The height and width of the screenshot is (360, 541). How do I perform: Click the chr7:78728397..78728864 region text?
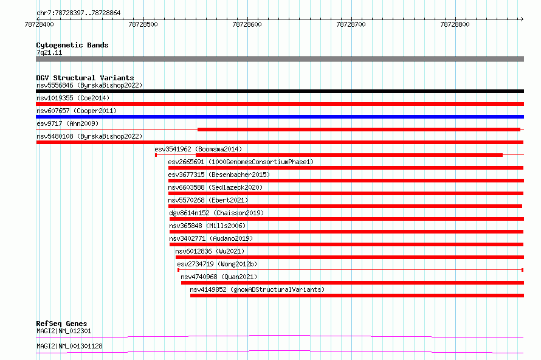pos(78,13)
